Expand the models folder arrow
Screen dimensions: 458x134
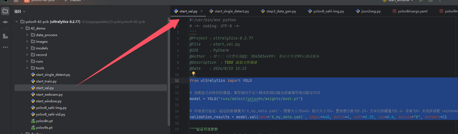27,48
